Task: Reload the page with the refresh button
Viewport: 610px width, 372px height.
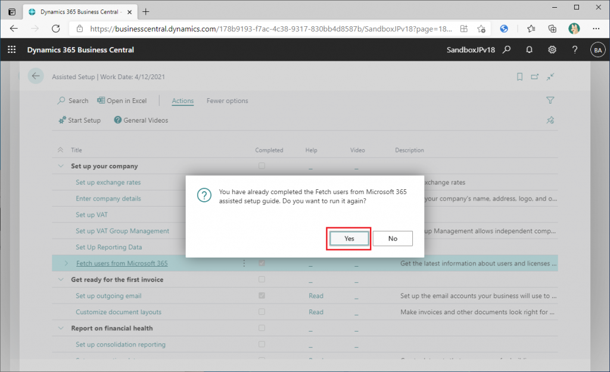Action: (x=56, y=29)
